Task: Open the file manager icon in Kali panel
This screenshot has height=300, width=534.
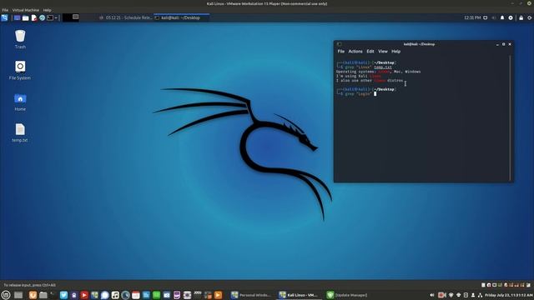Action: click(26, 17)
